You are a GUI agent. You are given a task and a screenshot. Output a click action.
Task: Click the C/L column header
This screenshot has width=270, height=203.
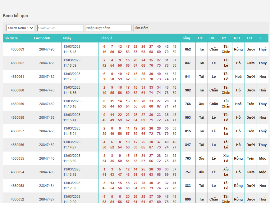click(x=212, y=38)
